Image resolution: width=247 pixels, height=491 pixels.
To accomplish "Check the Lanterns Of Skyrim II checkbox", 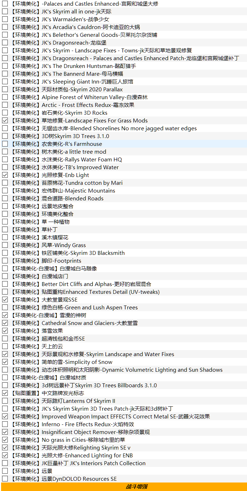I will [5, 401].
